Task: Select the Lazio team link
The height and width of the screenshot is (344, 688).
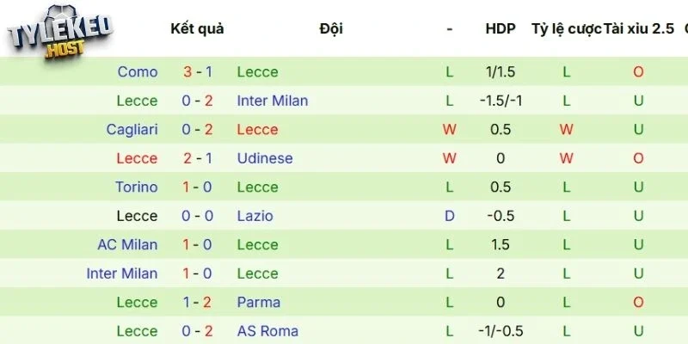Action: (255, 216)
